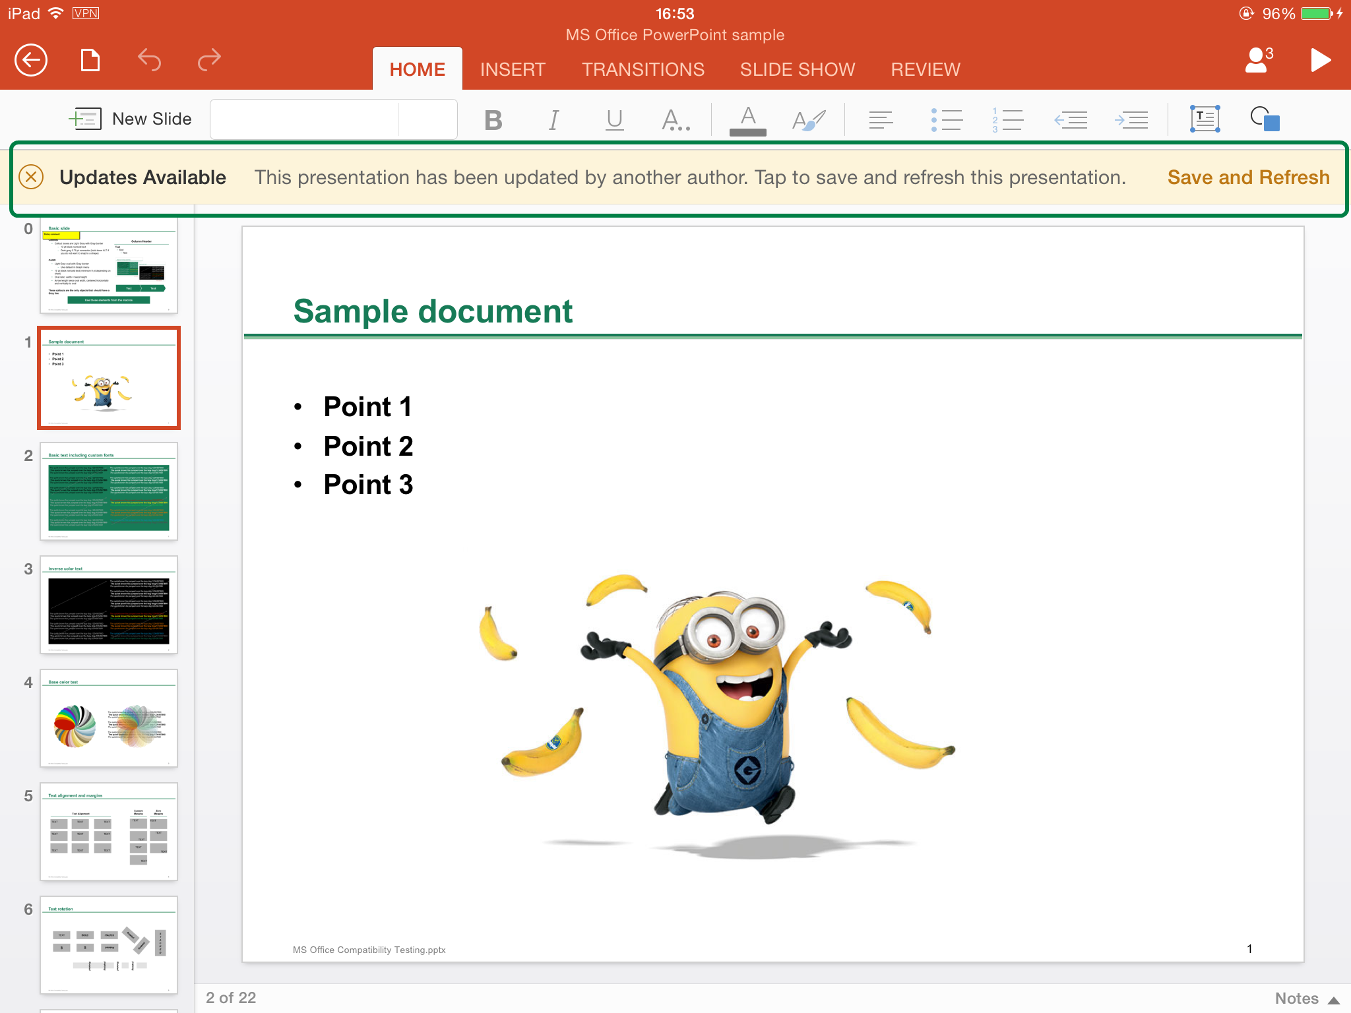1351x1013 pixels.
Task: Open the font color picker
Action: pyautogui.click(x=748, y=120)
